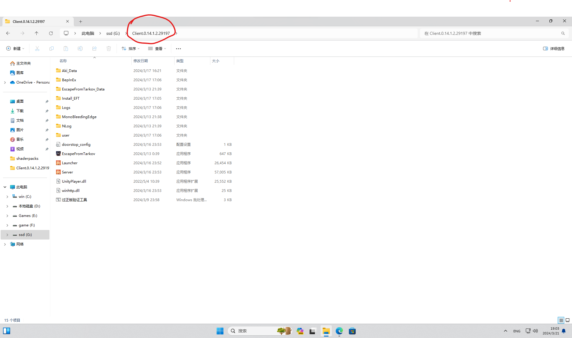Screen dimensions: 572x338
Task: Open the Launcher application file
Action: (69, 163)
